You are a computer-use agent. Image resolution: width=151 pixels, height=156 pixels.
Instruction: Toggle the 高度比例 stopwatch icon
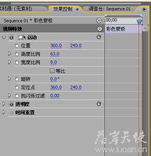pyautogui.click(x=17, y=54)
